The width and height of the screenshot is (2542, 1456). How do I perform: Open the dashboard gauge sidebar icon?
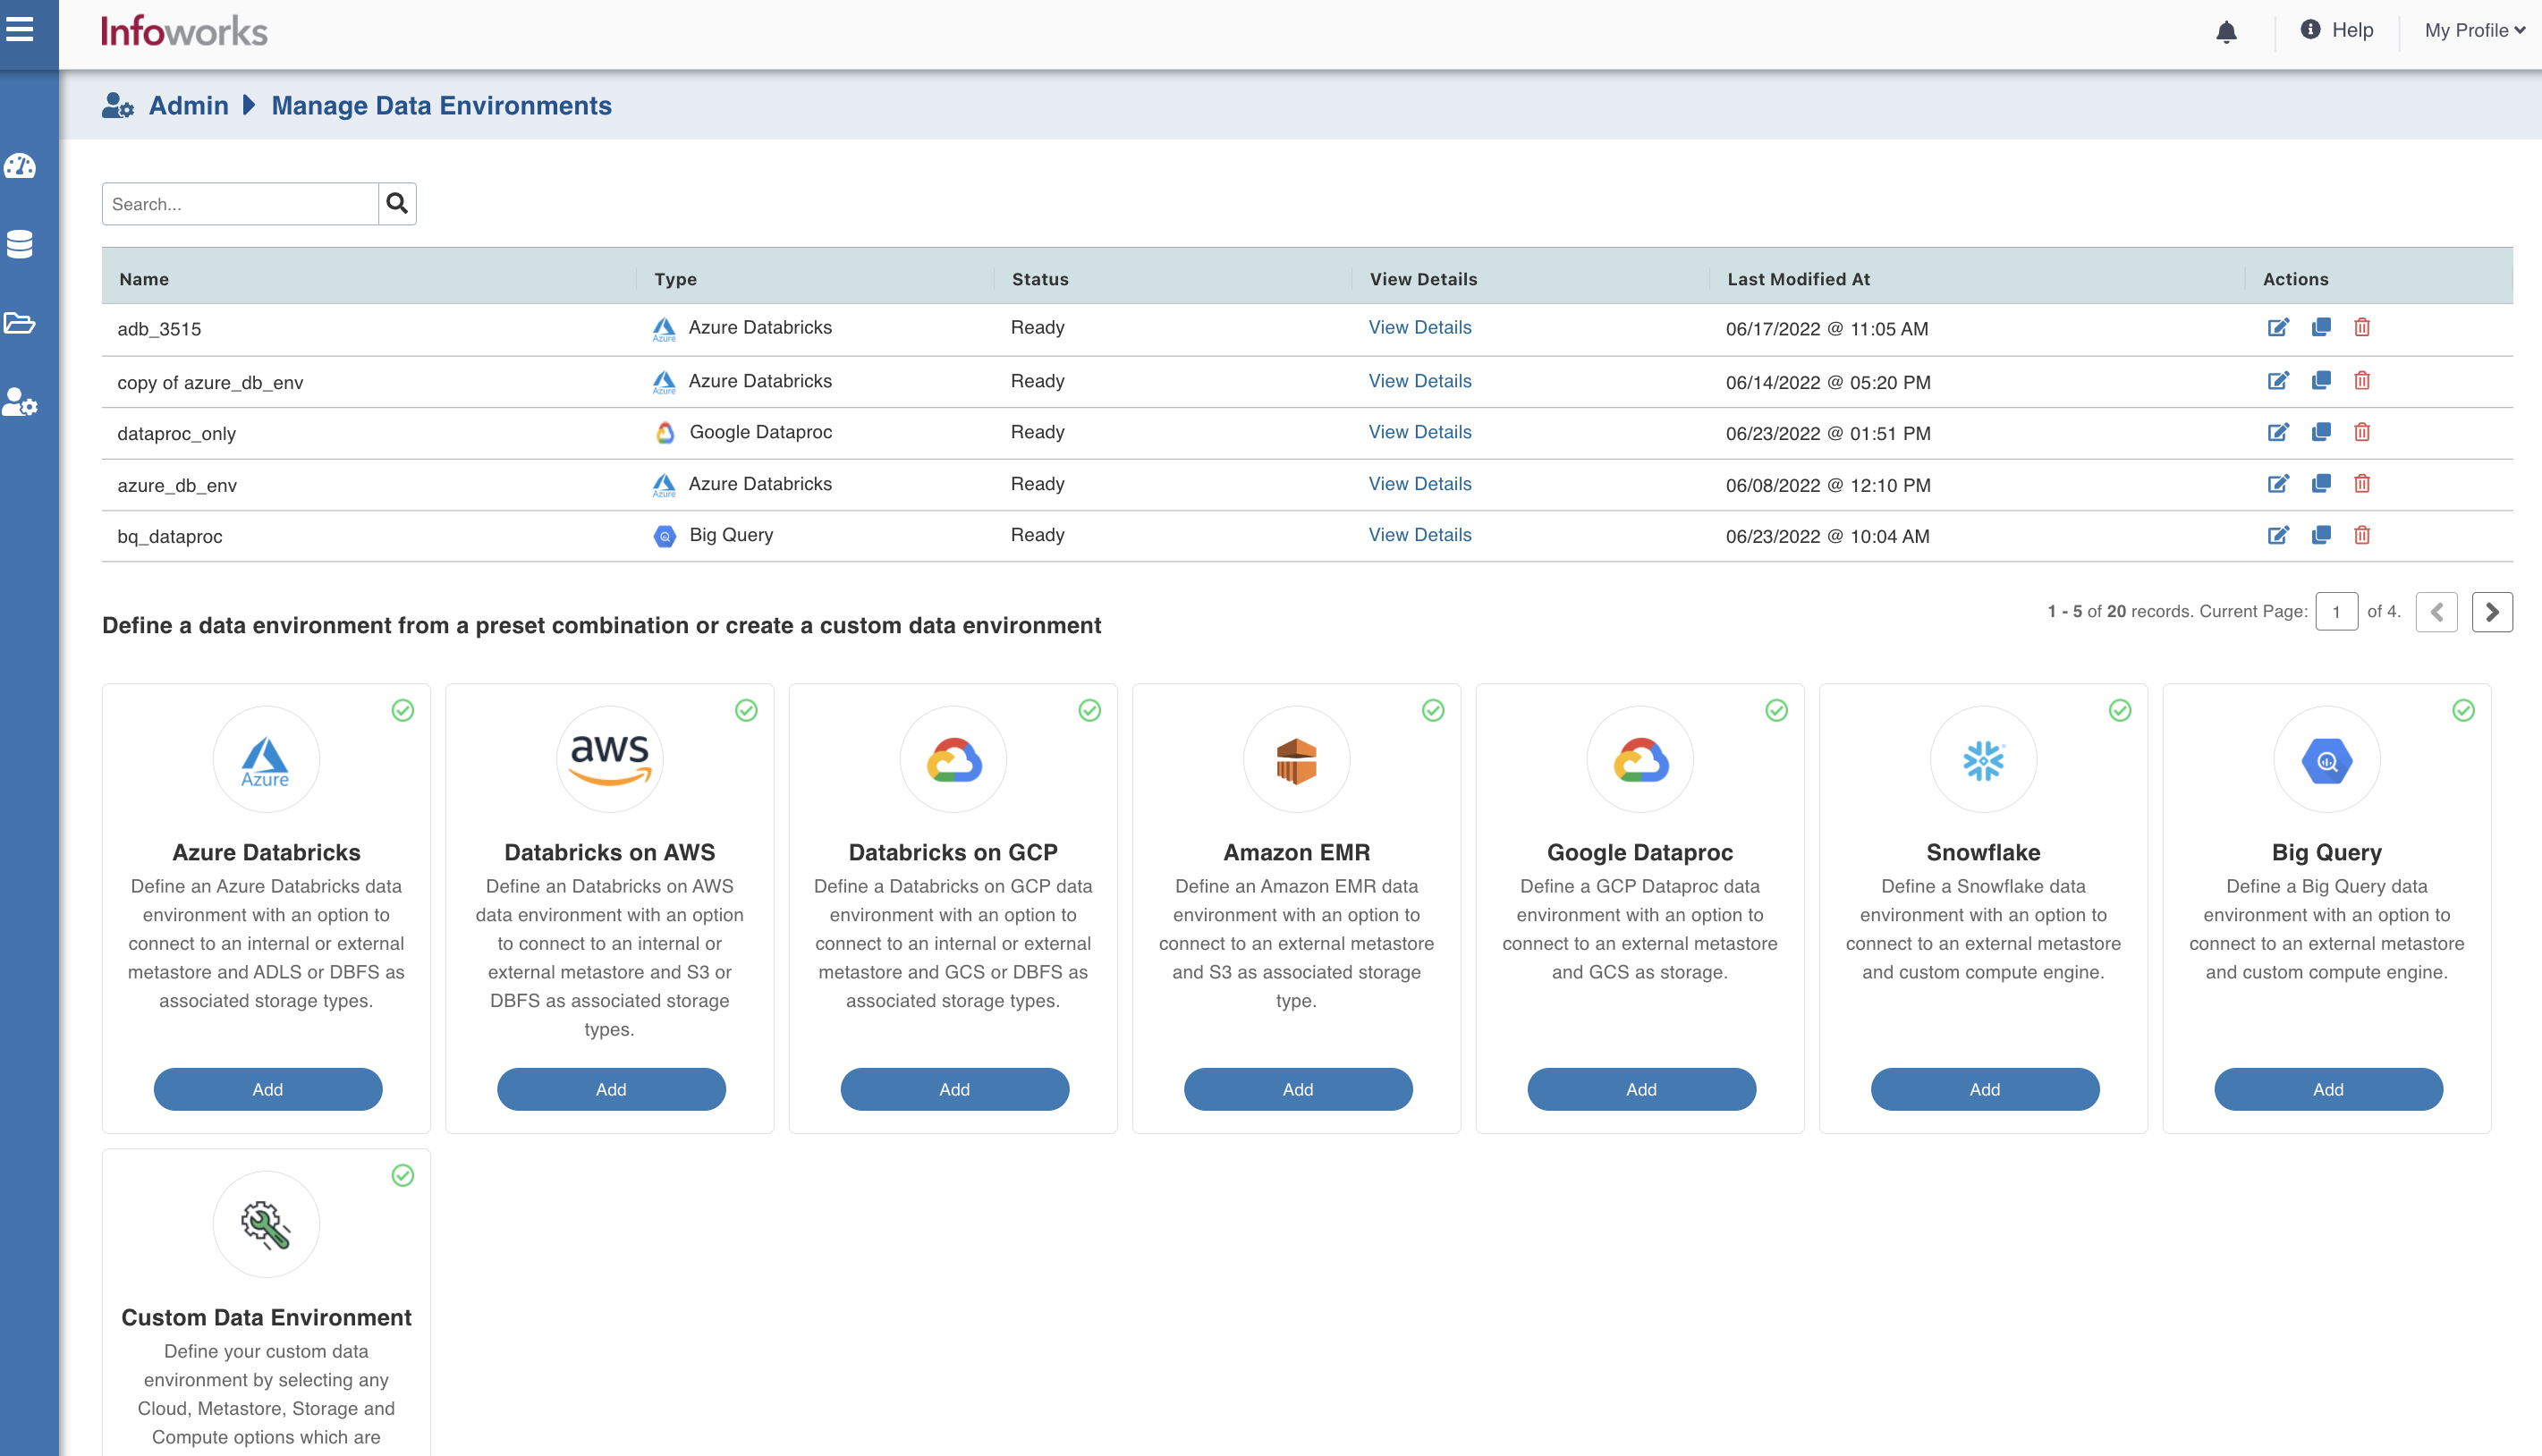pyautogui.click(x=20, y=166)
